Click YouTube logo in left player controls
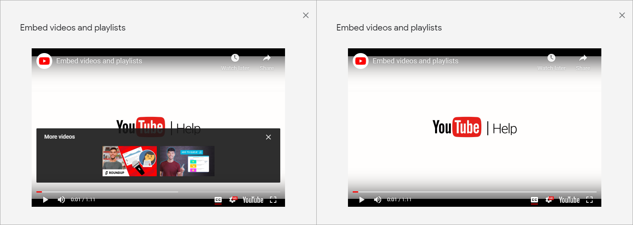 coord(253,200)
